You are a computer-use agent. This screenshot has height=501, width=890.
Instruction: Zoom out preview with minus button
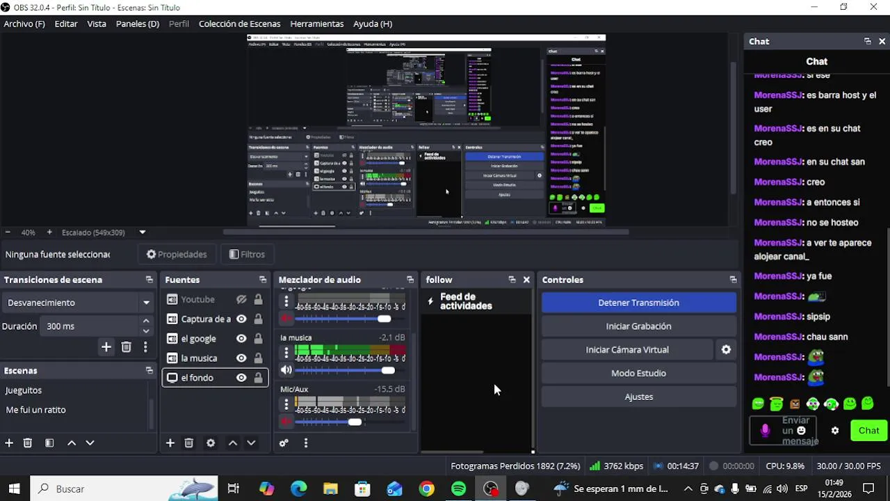point(8,232)
